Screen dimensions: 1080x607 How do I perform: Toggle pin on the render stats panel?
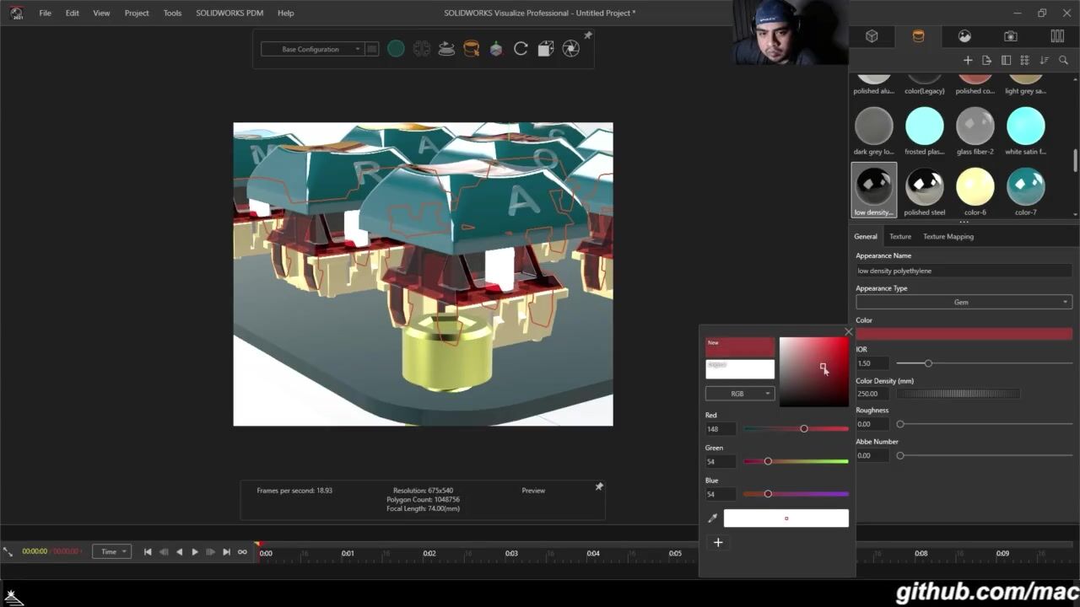599,486
